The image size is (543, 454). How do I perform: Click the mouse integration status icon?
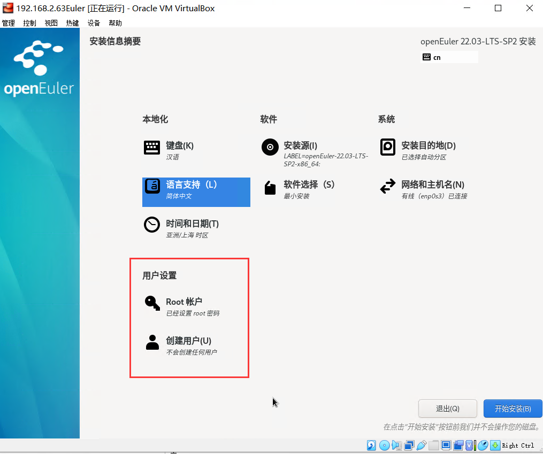click(x=483, y=445)
